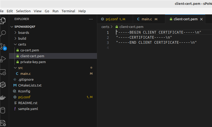This screenshot has width=212, height=127.
Task: Place cursor on the BEGIN CLIENT CERTIFICATE line
Action: pos(159,32)
